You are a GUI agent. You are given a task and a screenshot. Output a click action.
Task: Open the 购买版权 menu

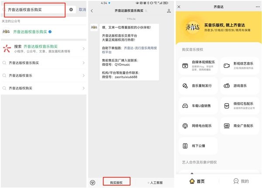117,182
